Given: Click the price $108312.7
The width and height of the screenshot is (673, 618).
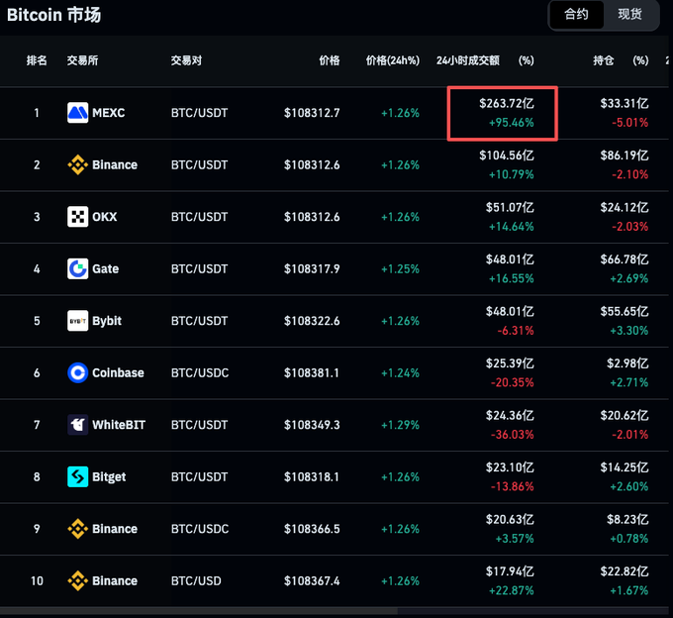Looking at the screenshot, I should click(312, 113).
